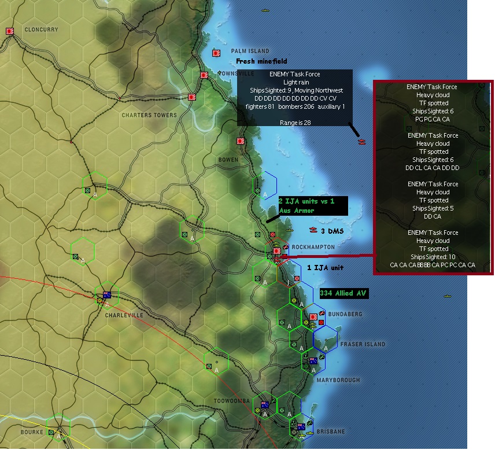Select the Japanese base flag at Cloncurry
495x450 pixels.
[x=10, y=31]
